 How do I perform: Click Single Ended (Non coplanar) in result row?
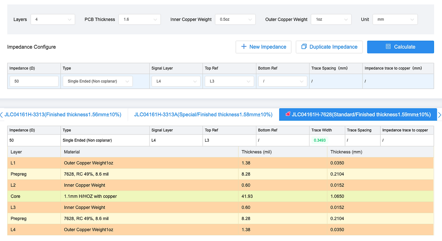87,140
